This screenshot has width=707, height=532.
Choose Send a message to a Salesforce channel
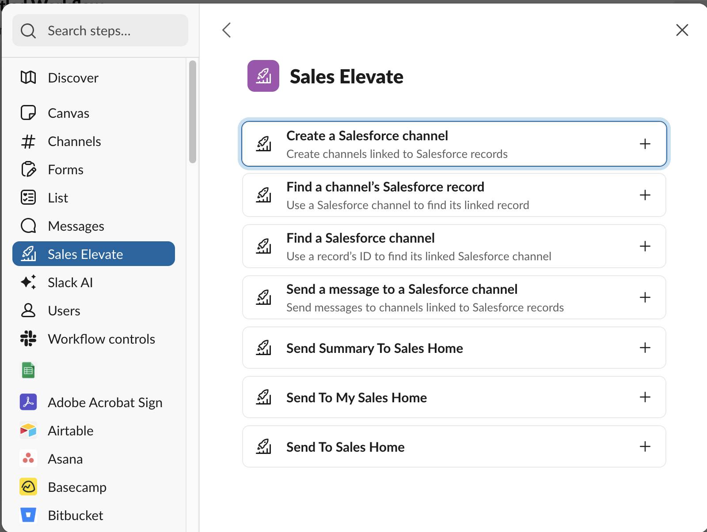454,297
